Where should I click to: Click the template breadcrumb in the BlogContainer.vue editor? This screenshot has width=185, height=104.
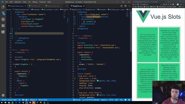(35, 10)
